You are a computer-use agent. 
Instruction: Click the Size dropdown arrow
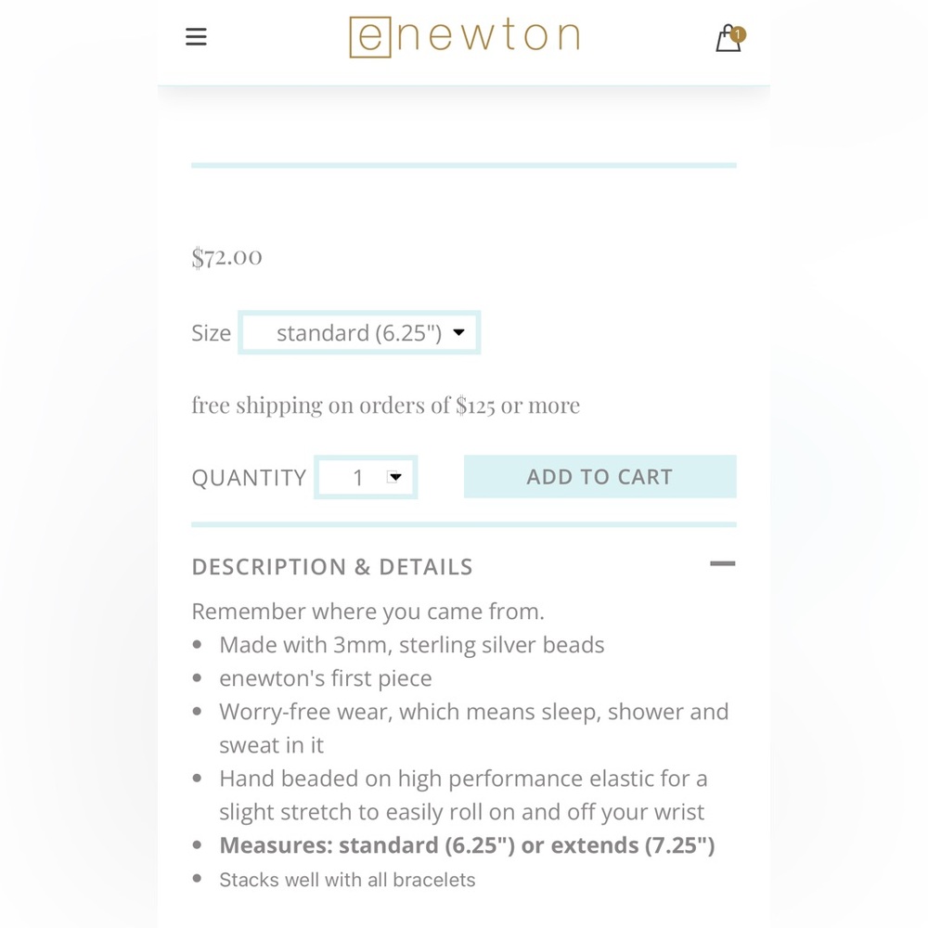click(x=458, y=332)
